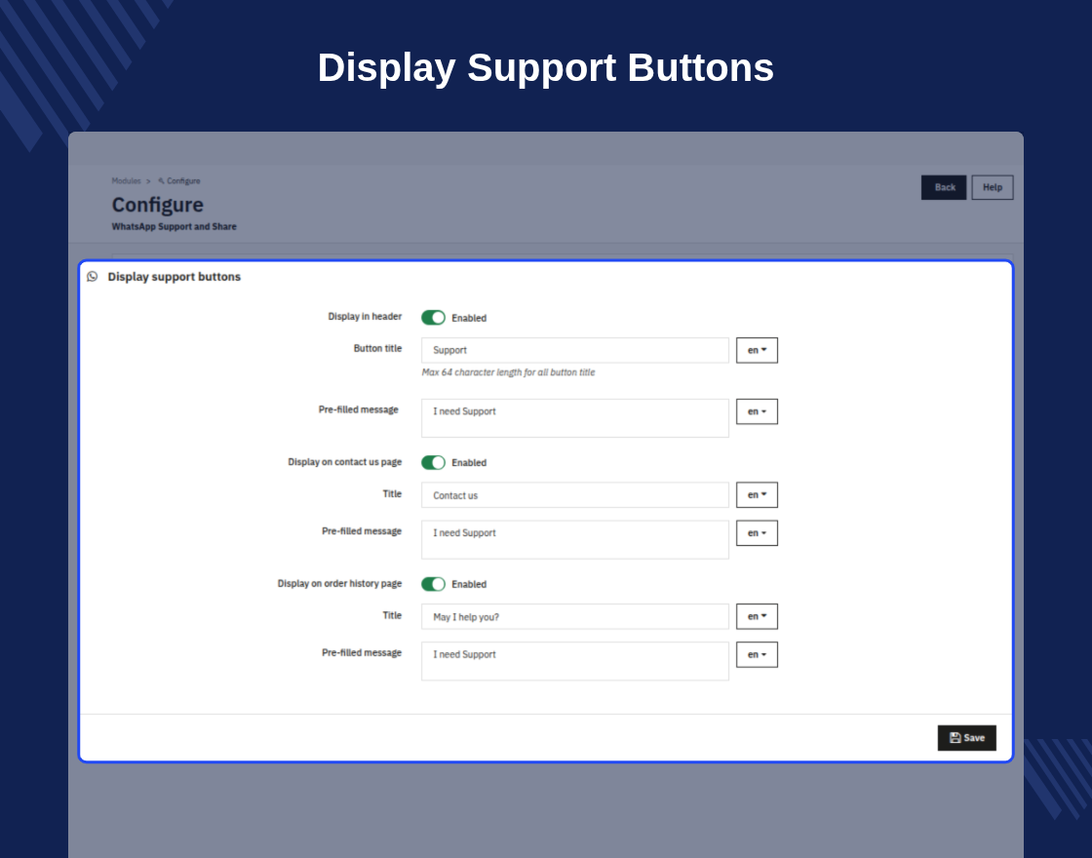The width and height of the screenshot is (1092, 858).
Task: Disable Display on contact us page switch
Action: pyautogui.click(x=433, y=462)
